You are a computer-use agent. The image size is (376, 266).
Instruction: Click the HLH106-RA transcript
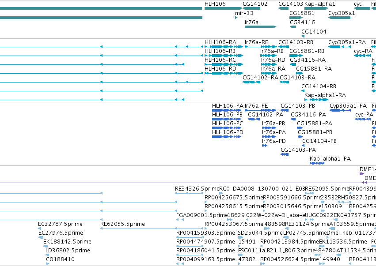224,47
